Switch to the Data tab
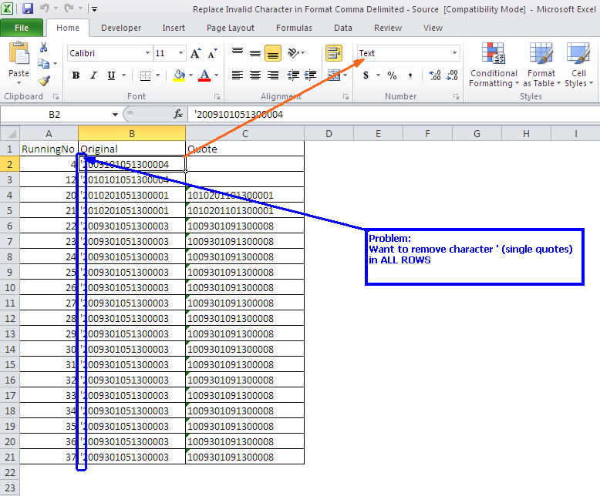This screenshot has height=496, width=600. pyautogui.click(x=343, y=28)
